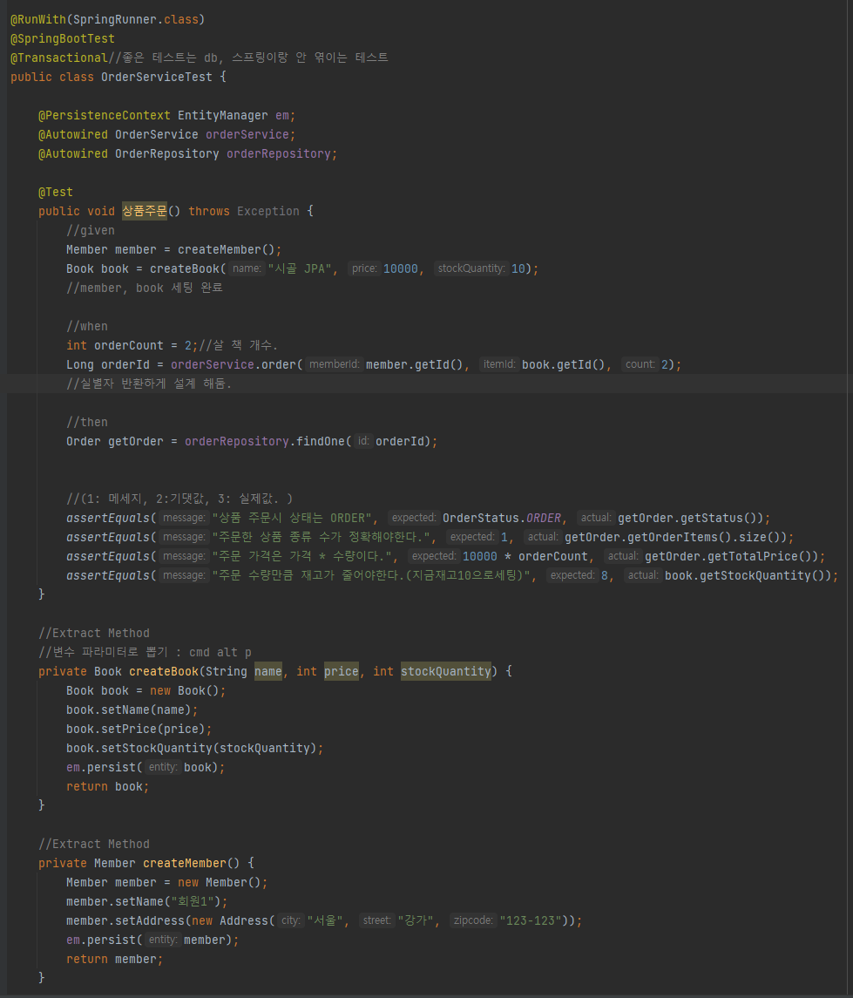
Task: Click member.getId() in the order call
Action: pos(414,364)
